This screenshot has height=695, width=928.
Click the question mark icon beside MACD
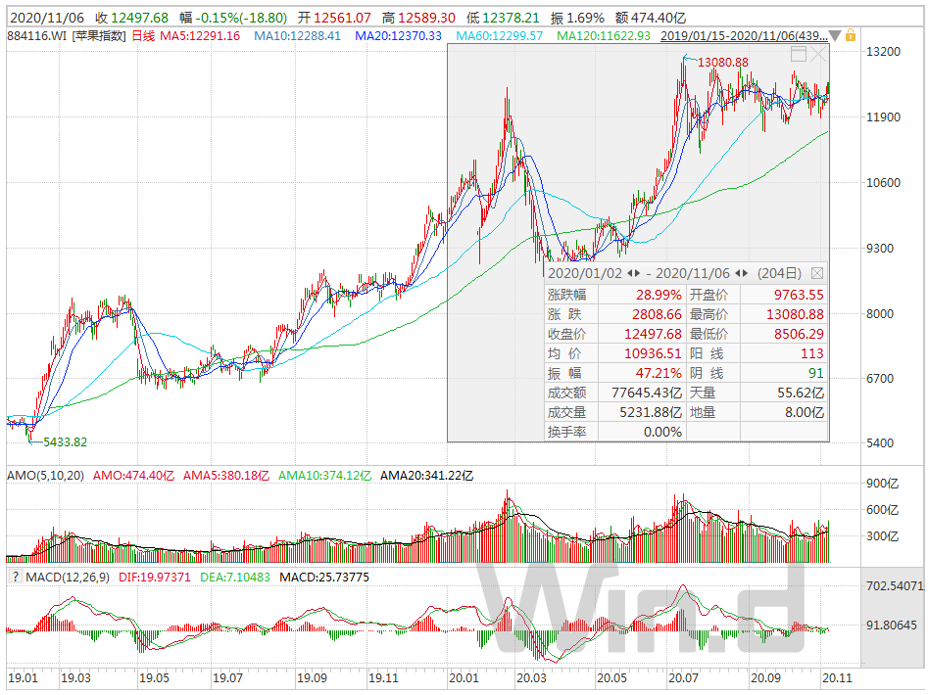click(16, 577)
